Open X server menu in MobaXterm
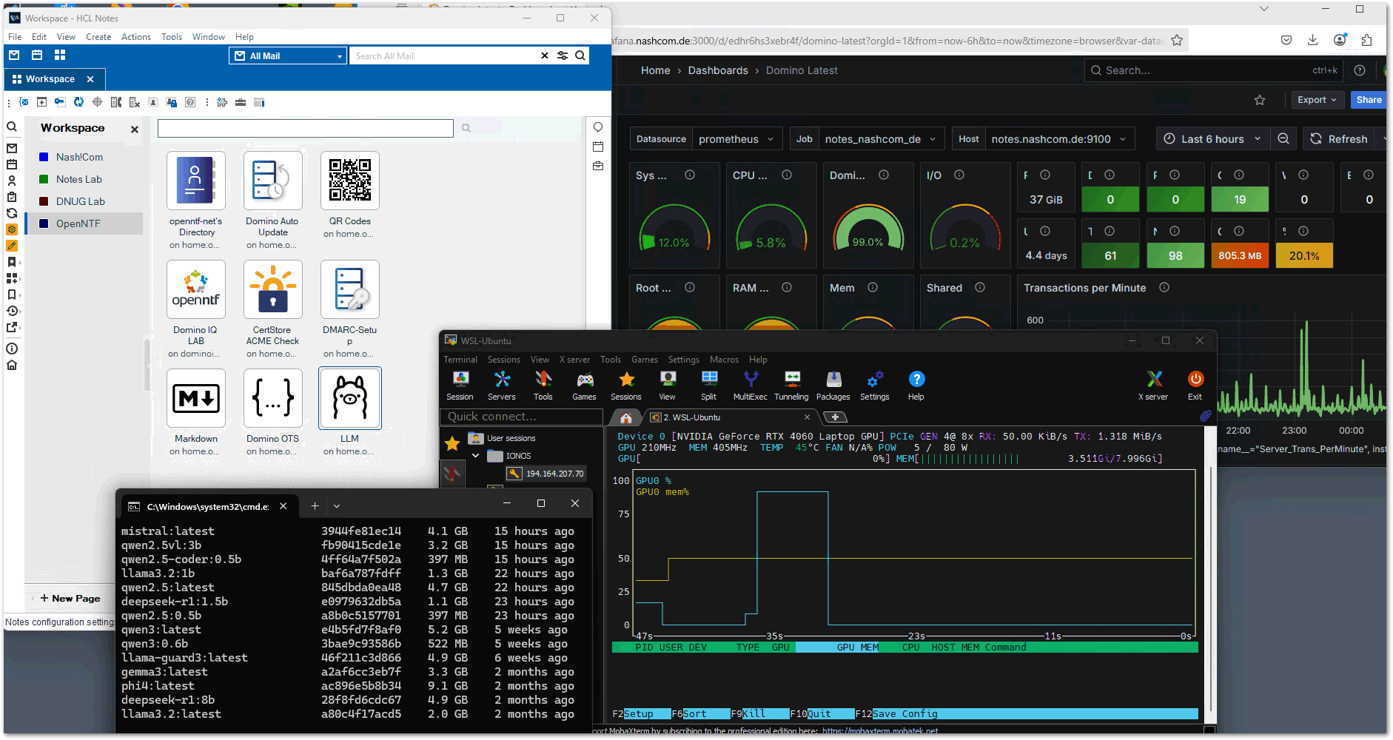 point(574,360)
